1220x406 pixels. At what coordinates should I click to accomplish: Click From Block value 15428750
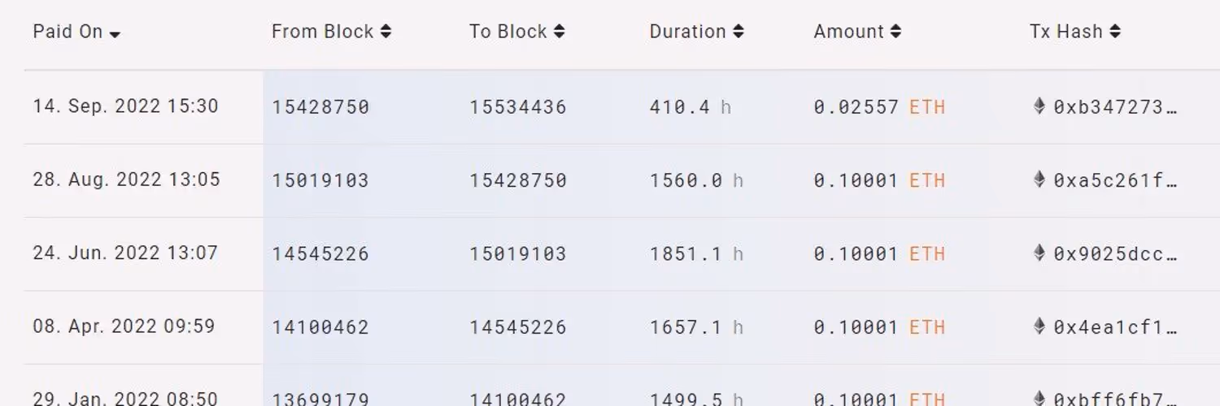point(320,107)
